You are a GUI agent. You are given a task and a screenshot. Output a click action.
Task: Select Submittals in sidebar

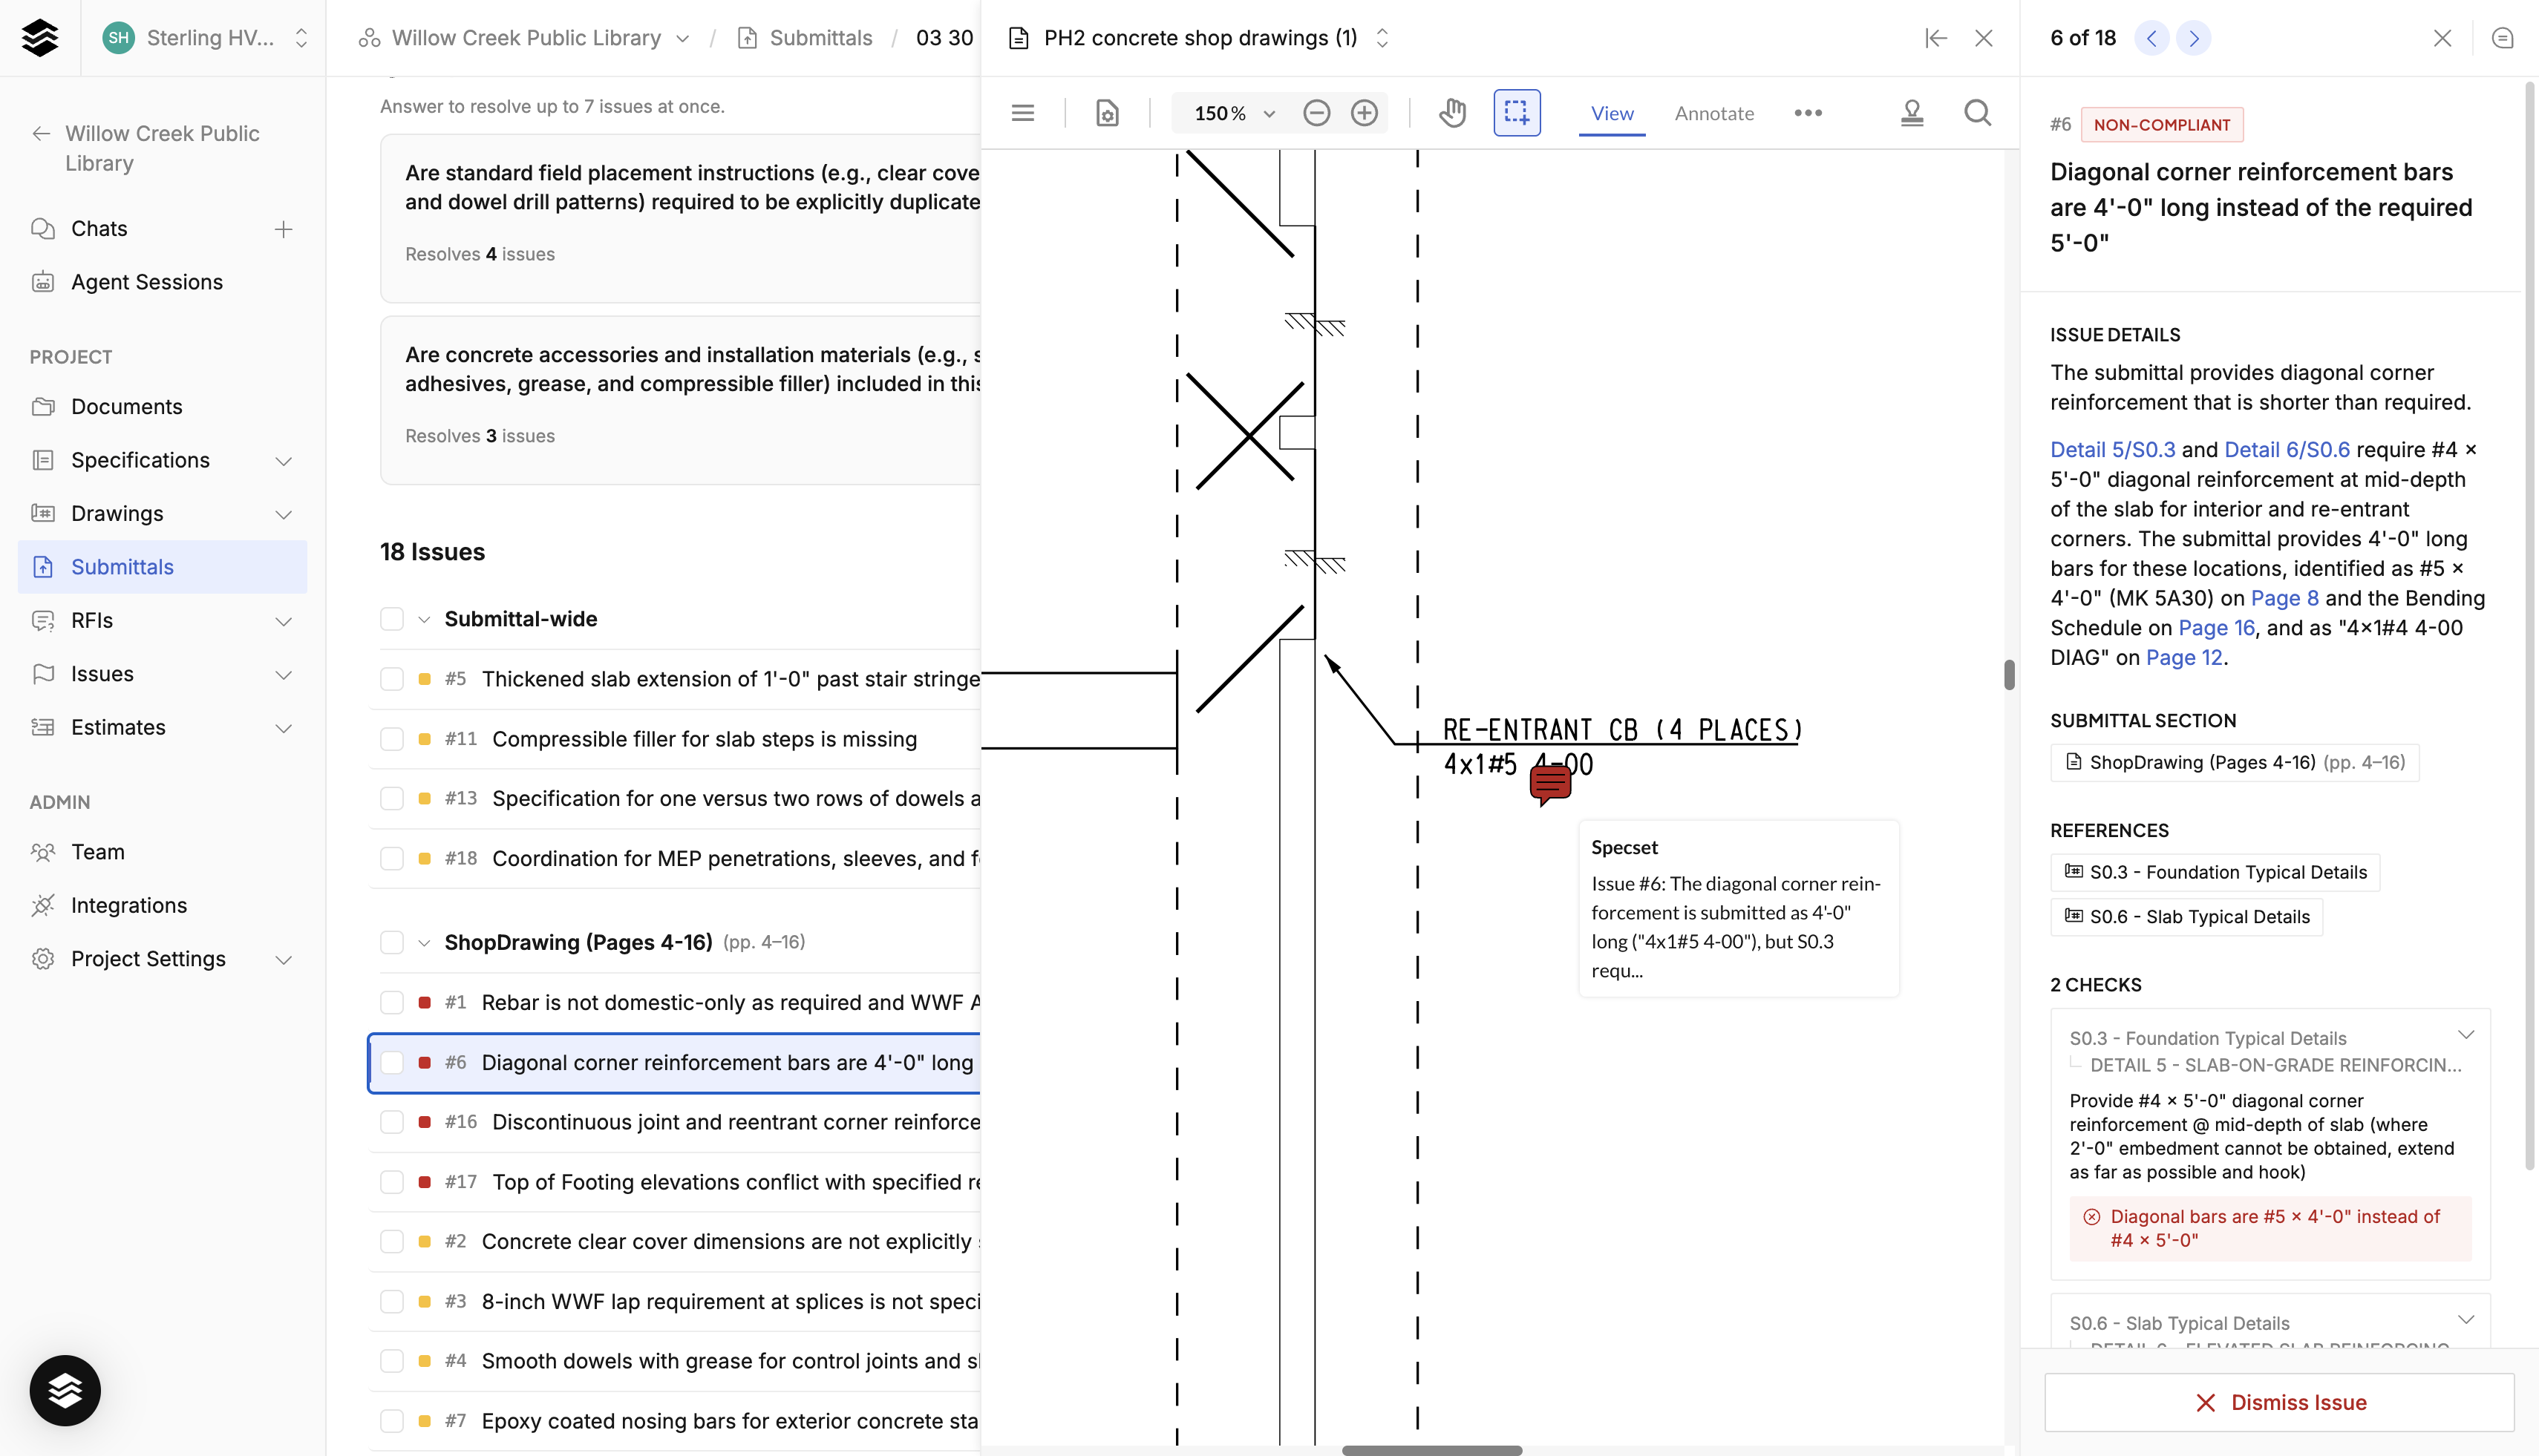coord(162,567)
